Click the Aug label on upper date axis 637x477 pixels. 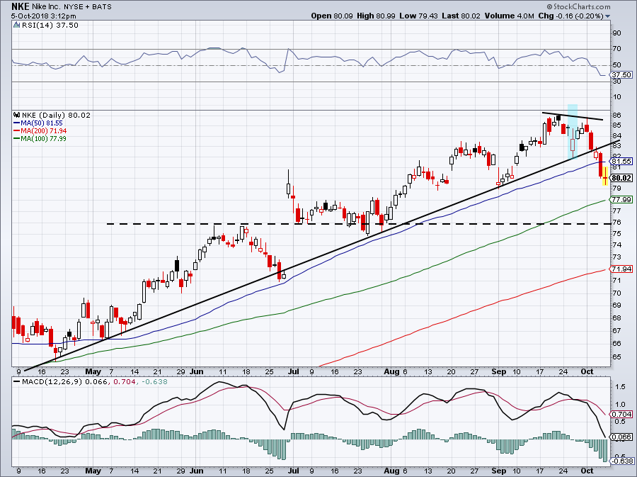pyautogui.click(x=391, y=371)
